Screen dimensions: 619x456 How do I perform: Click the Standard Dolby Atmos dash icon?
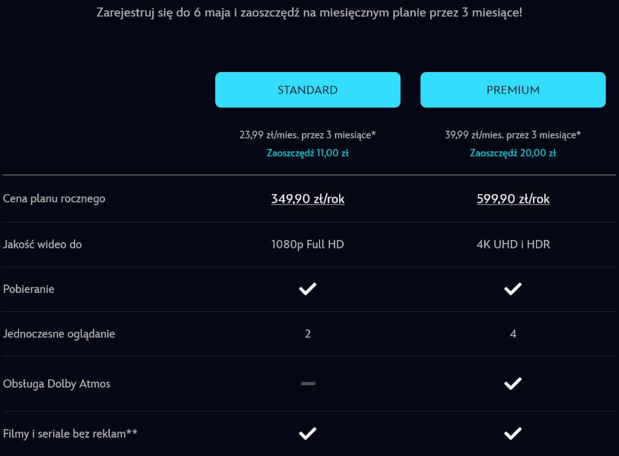tap(308, 383)
